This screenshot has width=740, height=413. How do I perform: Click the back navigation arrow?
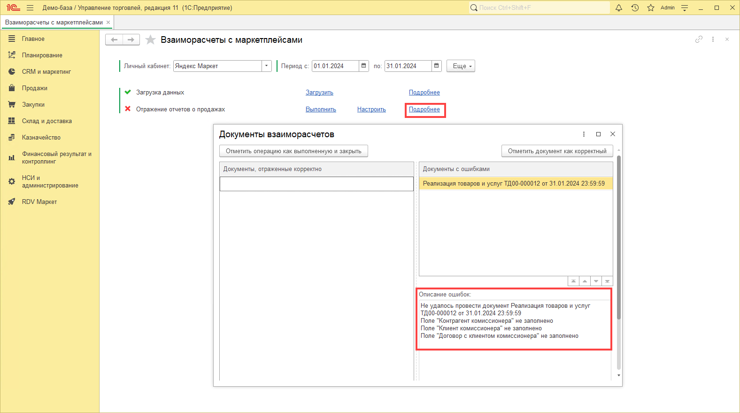pos(114,40)
